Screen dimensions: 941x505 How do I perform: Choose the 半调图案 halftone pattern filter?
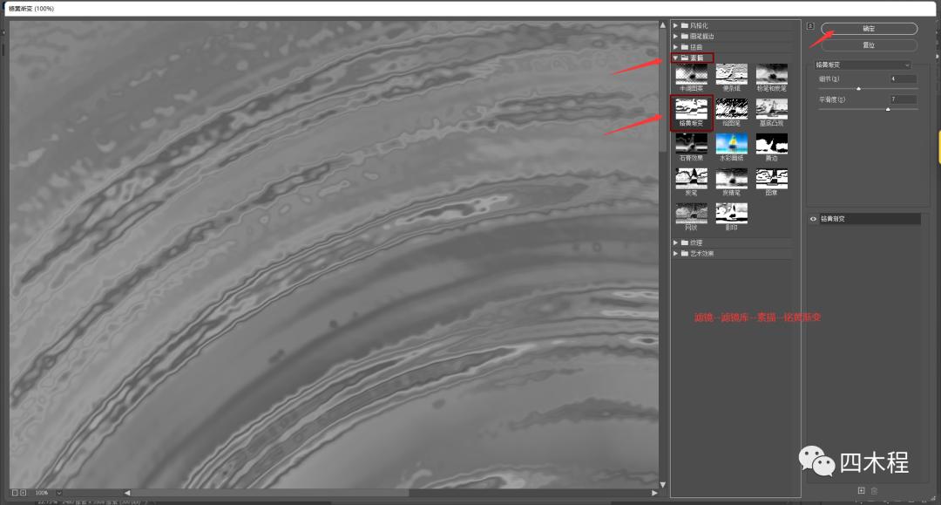(x=691, y=74)
